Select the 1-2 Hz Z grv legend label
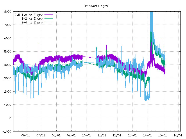The height and width of the screenshot is (139, 186). 32,18
